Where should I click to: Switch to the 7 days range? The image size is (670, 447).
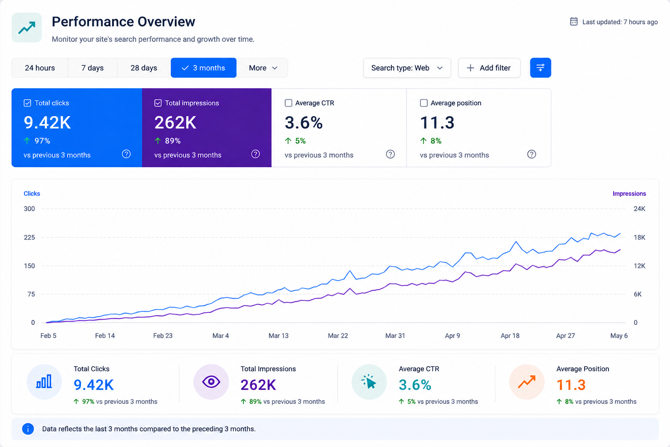[x=92, y=68]
